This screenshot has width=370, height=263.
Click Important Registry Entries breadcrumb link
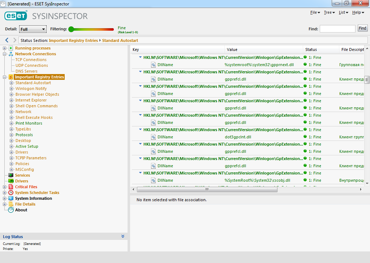coord(73,40)
